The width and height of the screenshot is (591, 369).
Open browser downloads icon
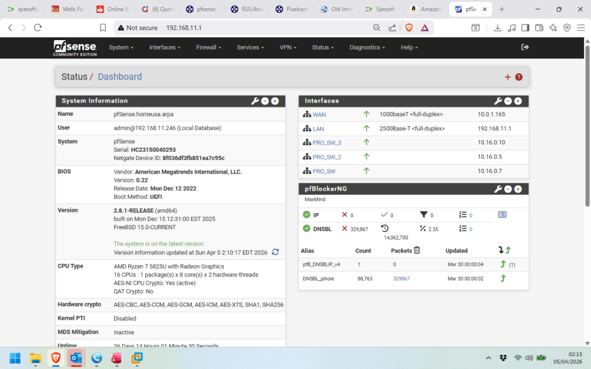click(x=498, y=28)
